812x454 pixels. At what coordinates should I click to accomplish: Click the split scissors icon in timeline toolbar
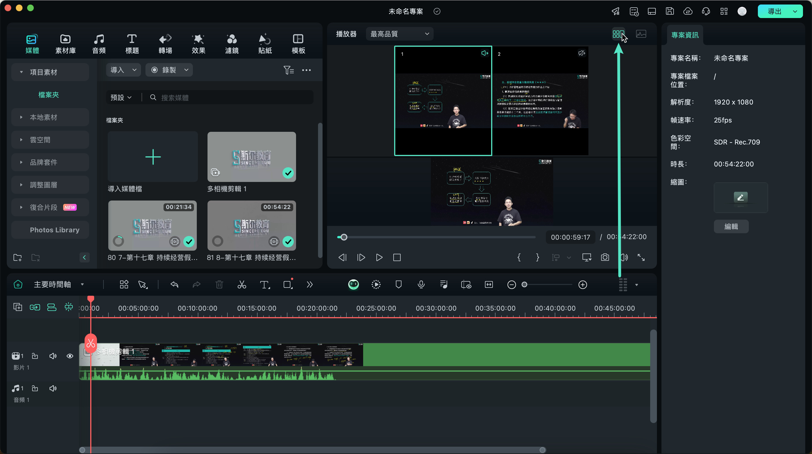point(242,285)
